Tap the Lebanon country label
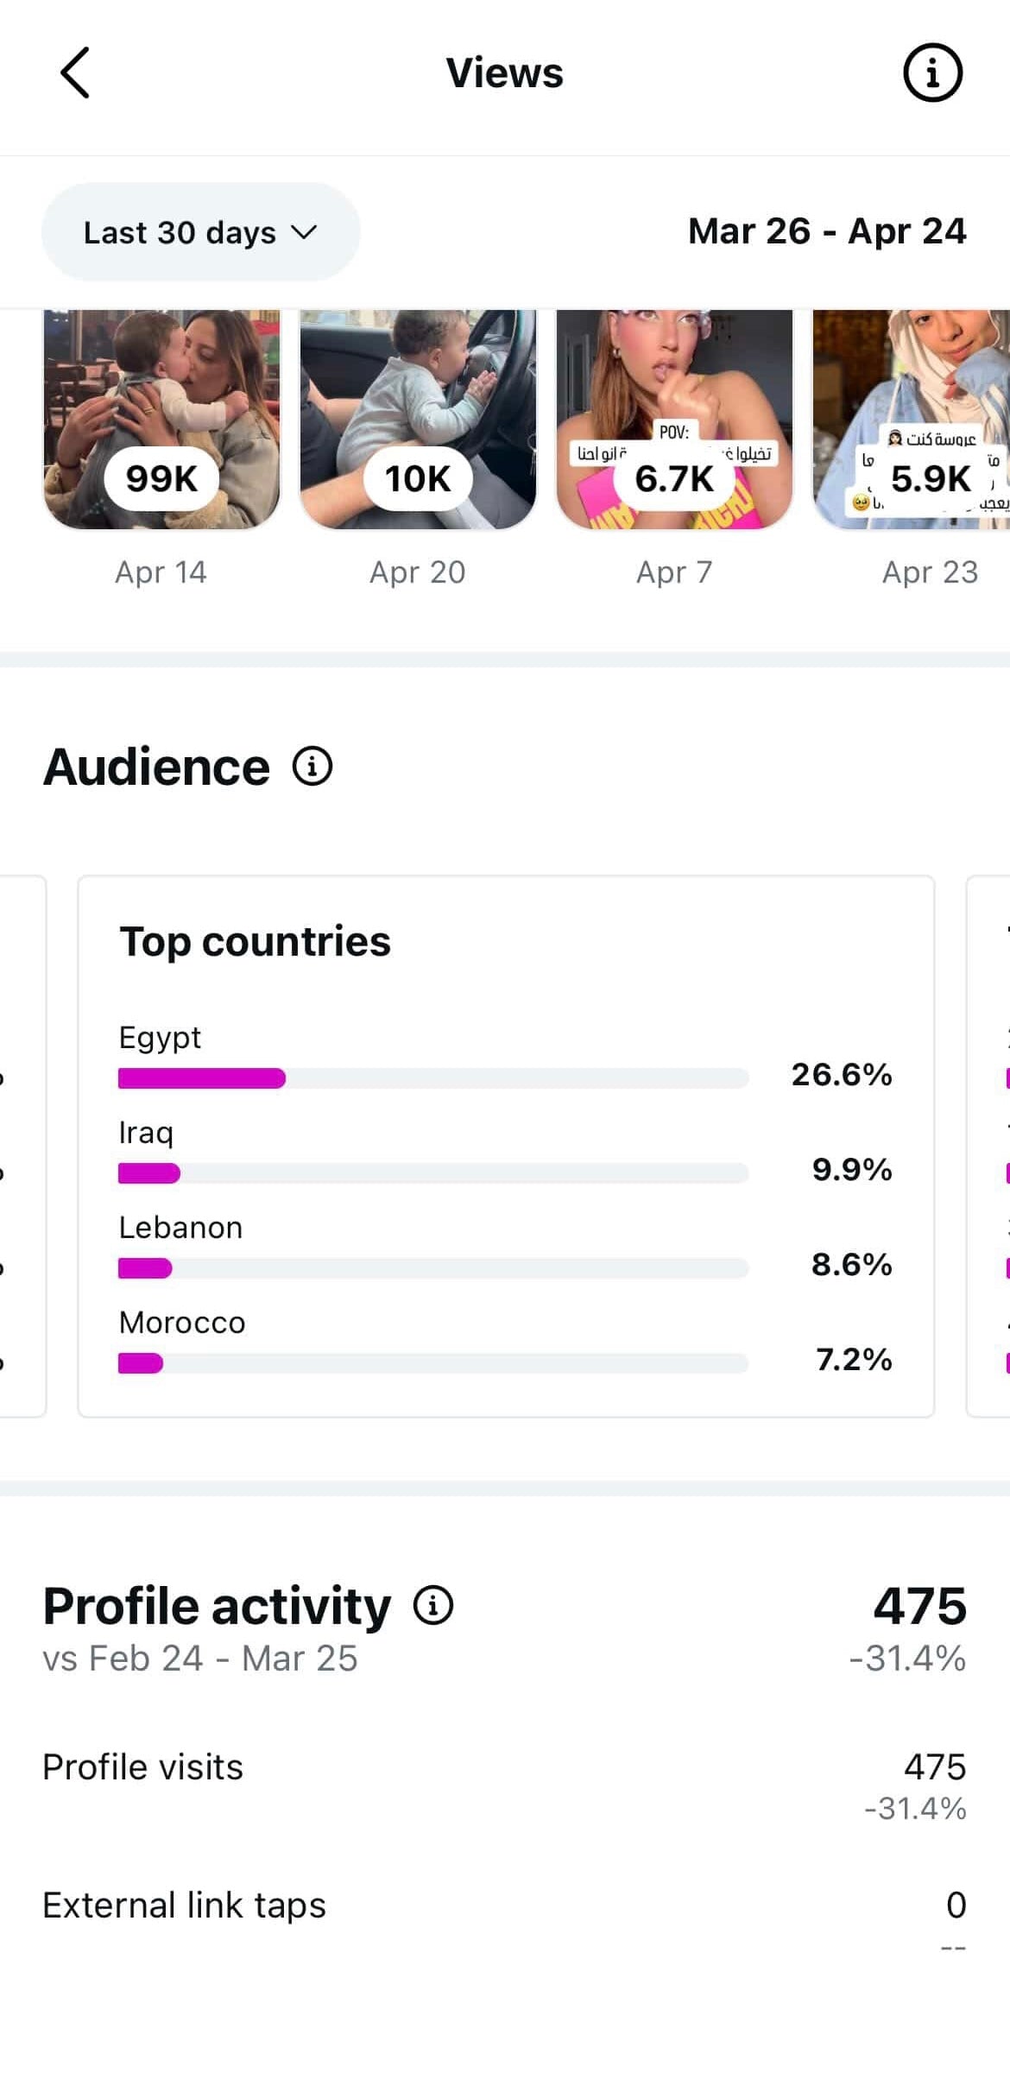1010x2079 pixels. [x=180, y=1227]
